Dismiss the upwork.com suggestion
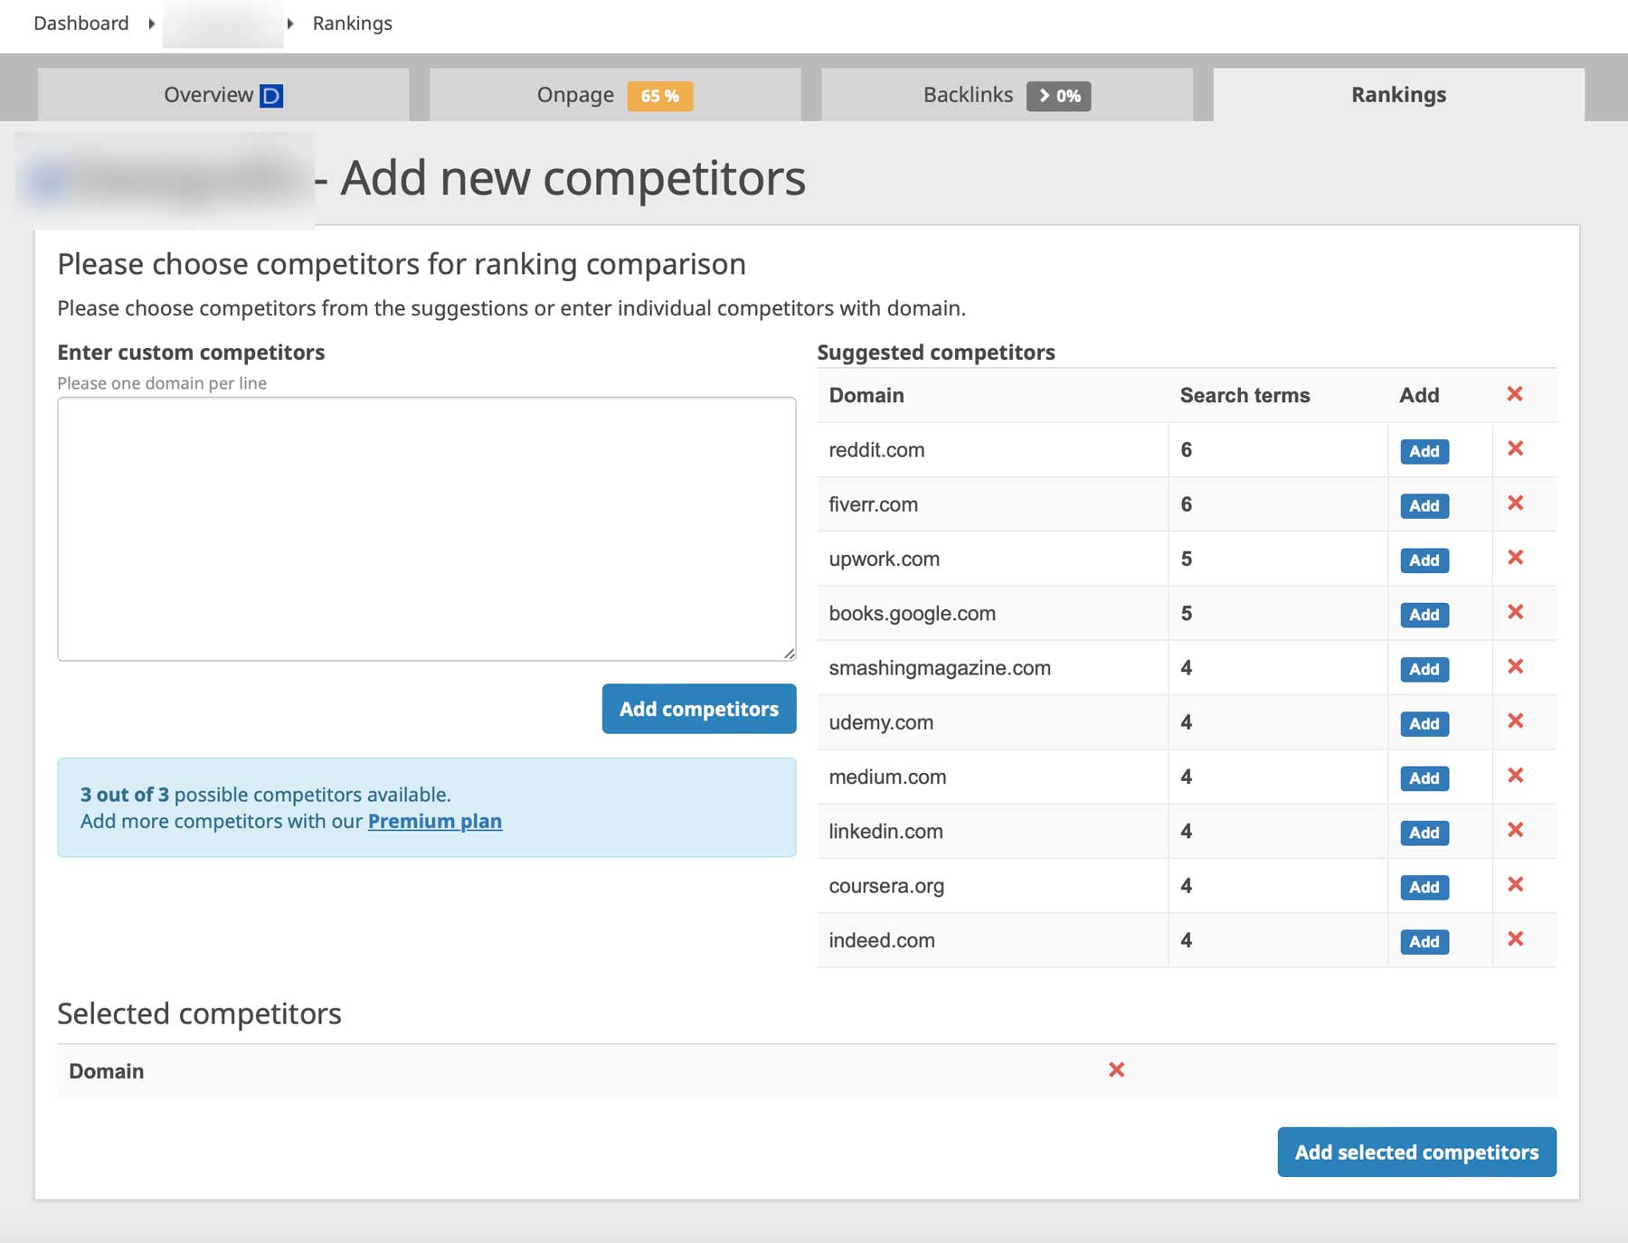This screenshot has height=1243, width=1628. [1516, 559]
